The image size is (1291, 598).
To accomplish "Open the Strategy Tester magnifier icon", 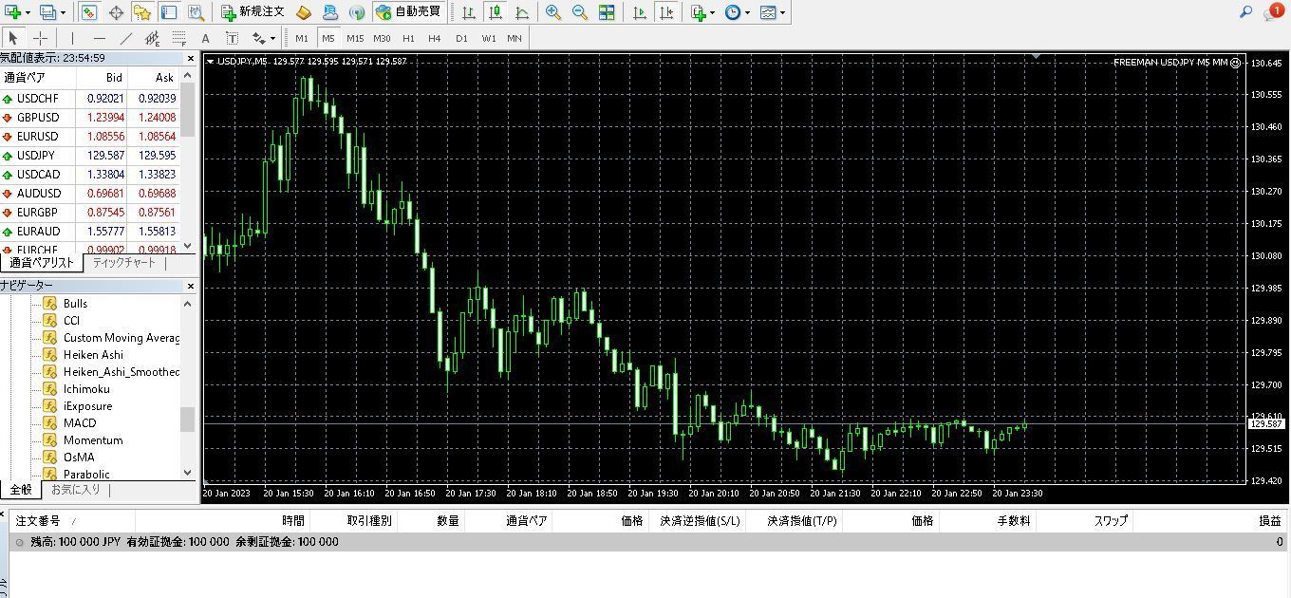I will (196, 12).
